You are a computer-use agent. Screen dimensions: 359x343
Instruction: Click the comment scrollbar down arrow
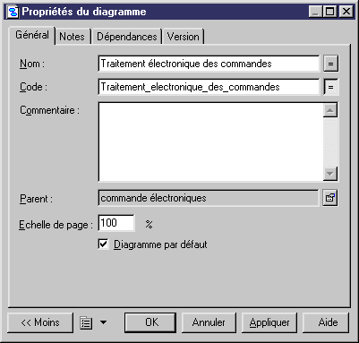[330, 174]
